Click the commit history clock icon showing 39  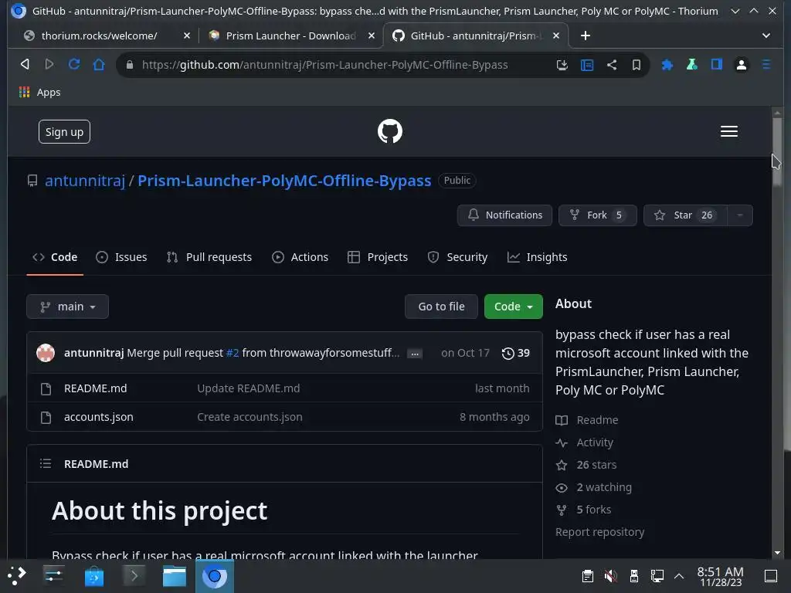point(515,353)
